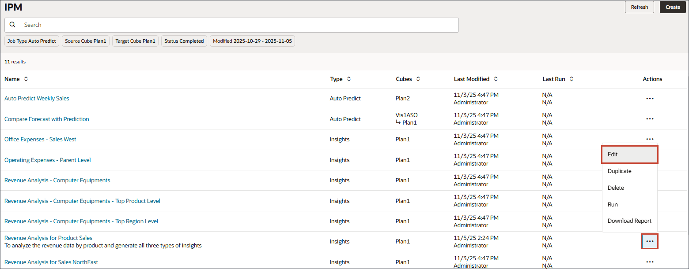Screen dimensions: 689x269
Task: Toggle sort order on the Name column
Action: click(x=25, y=79)
